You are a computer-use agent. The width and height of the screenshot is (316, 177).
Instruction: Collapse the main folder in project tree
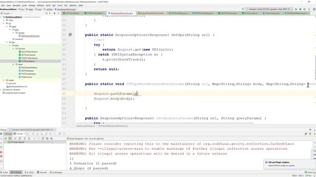click(x=7, y=27)
